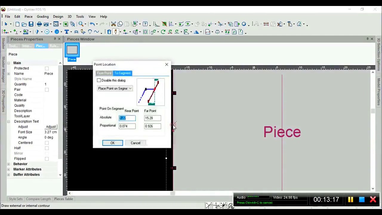The image size is (382, 215).
Task: Click the Absolute Near Point field
Action: (127, 118)
